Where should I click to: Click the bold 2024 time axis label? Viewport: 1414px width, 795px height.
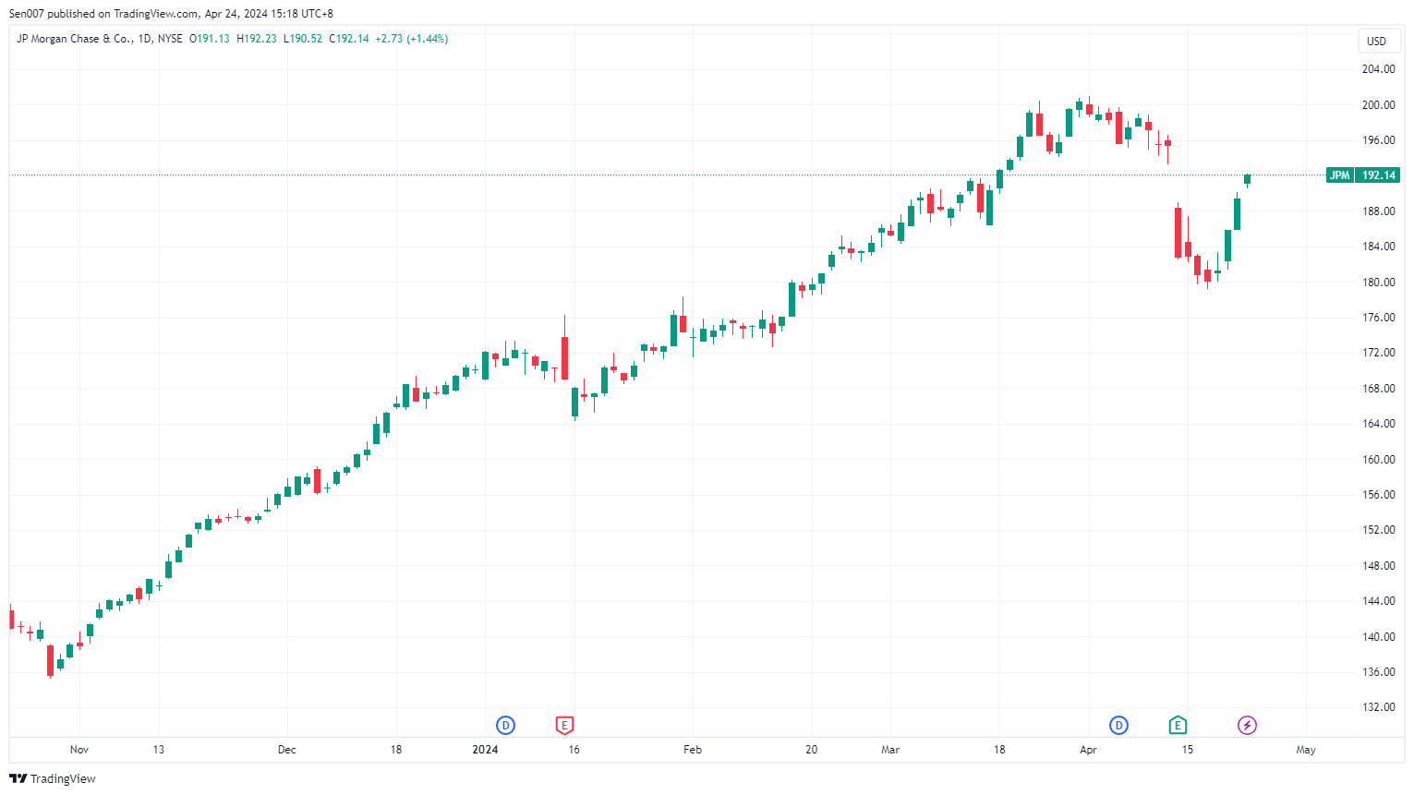[x=485, y=750]
